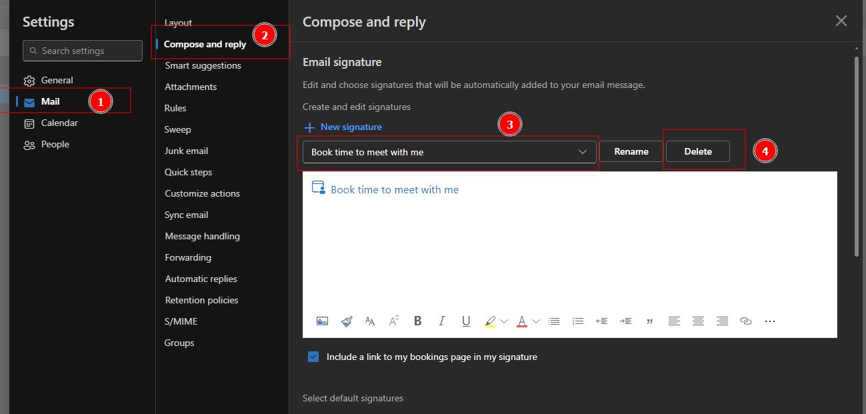Viewport: 866px width, 414px height.
Task: Rename the selected signature
Action: 631,151
